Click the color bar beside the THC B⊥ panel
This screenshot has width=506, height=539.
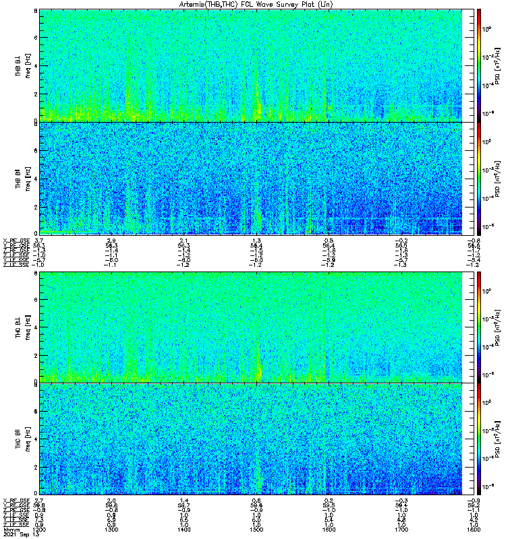479,327
